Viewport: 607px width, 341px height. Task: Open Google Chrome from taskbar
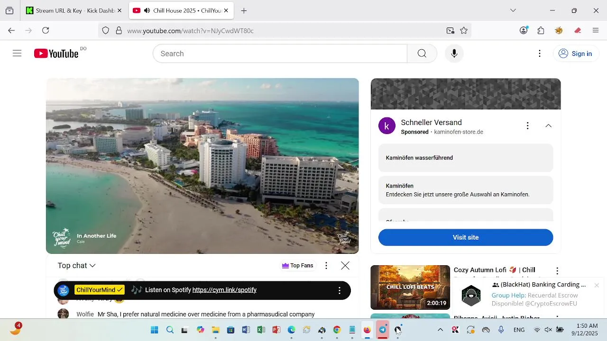point(337,330)
